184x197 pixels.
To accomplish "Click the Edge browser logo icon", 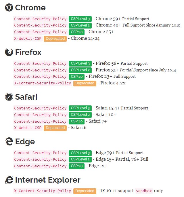I will [x=9, y=141].
